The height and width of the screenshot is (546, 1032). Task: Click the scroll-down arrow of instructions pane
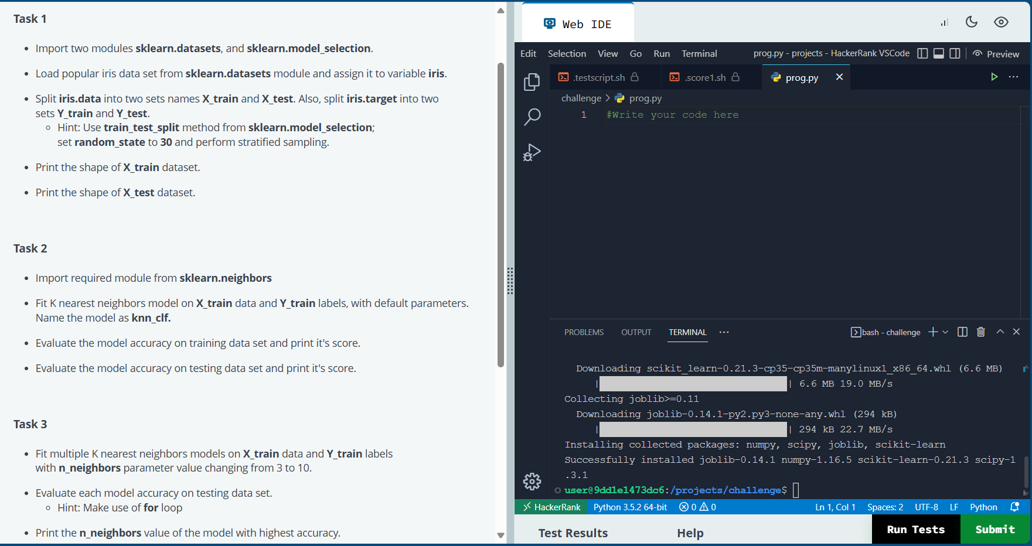click(500, 535)
